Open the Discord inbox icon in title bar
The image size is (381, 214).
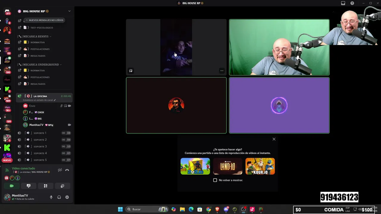coord(343,3)
